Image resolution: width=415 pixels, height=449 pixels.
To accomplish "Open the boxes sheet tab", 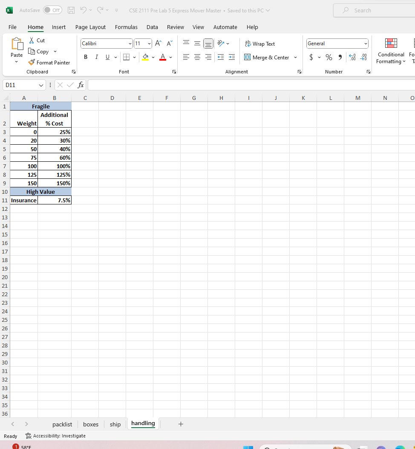I will pyautogui.click(x=91, y=424).
